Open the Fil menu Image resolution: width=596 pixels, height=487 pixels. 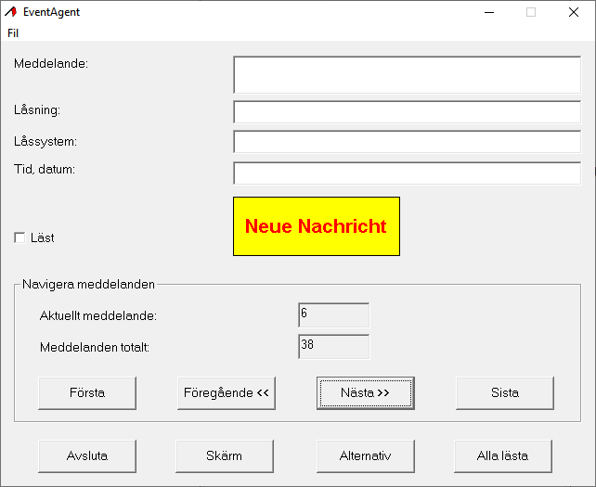click(13, 32)
